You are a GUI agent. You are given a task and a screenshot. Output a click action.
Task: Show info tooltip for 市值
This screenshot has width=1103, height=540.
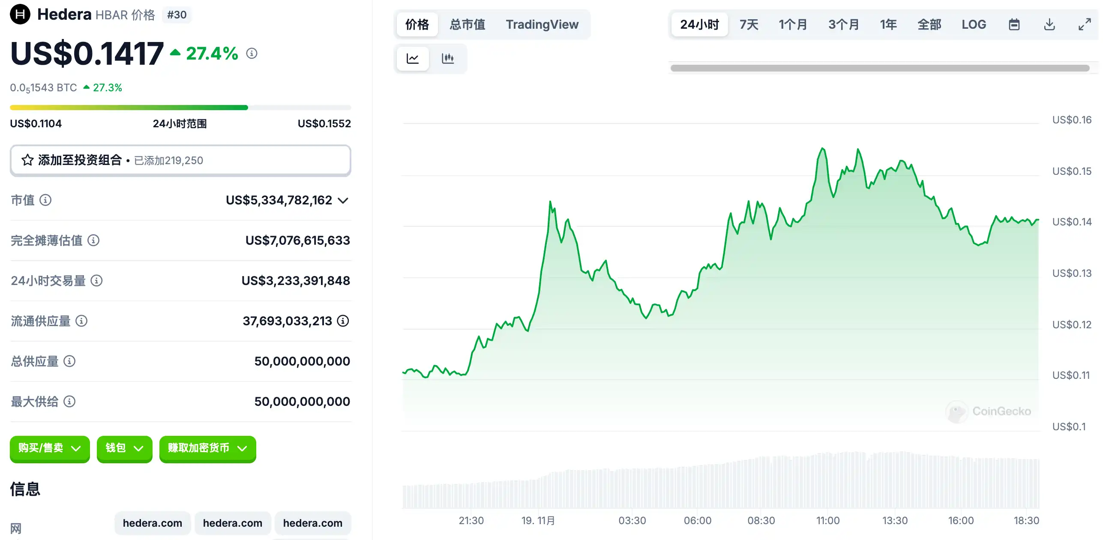45,200
